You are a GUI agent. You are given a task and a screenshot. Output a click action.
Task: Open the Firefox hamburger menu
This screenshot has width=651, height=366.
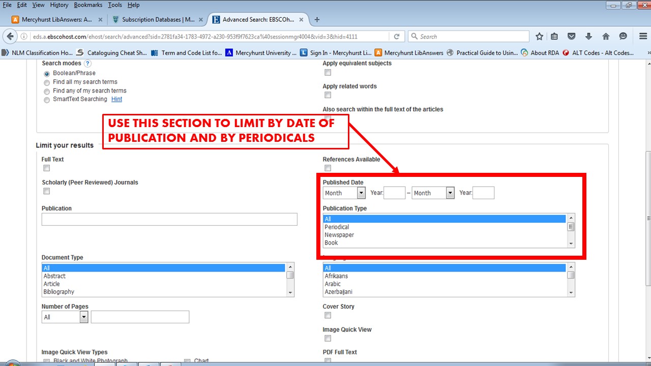point(642,37)
